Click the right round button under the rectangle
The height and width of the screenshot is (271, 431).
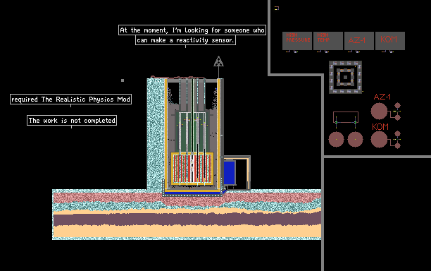355,139
